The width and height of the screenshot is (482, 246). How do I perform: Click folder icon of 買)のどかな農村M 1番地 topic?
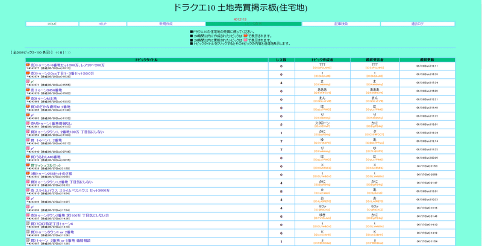tap(28, 106)
